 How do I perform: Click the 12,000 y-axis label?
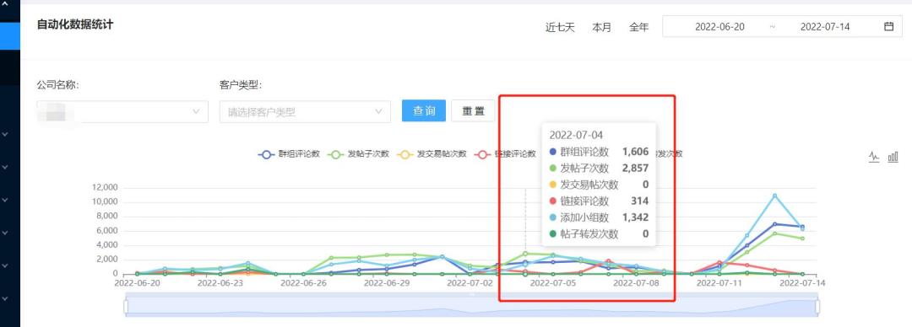(x=106, y=188)
